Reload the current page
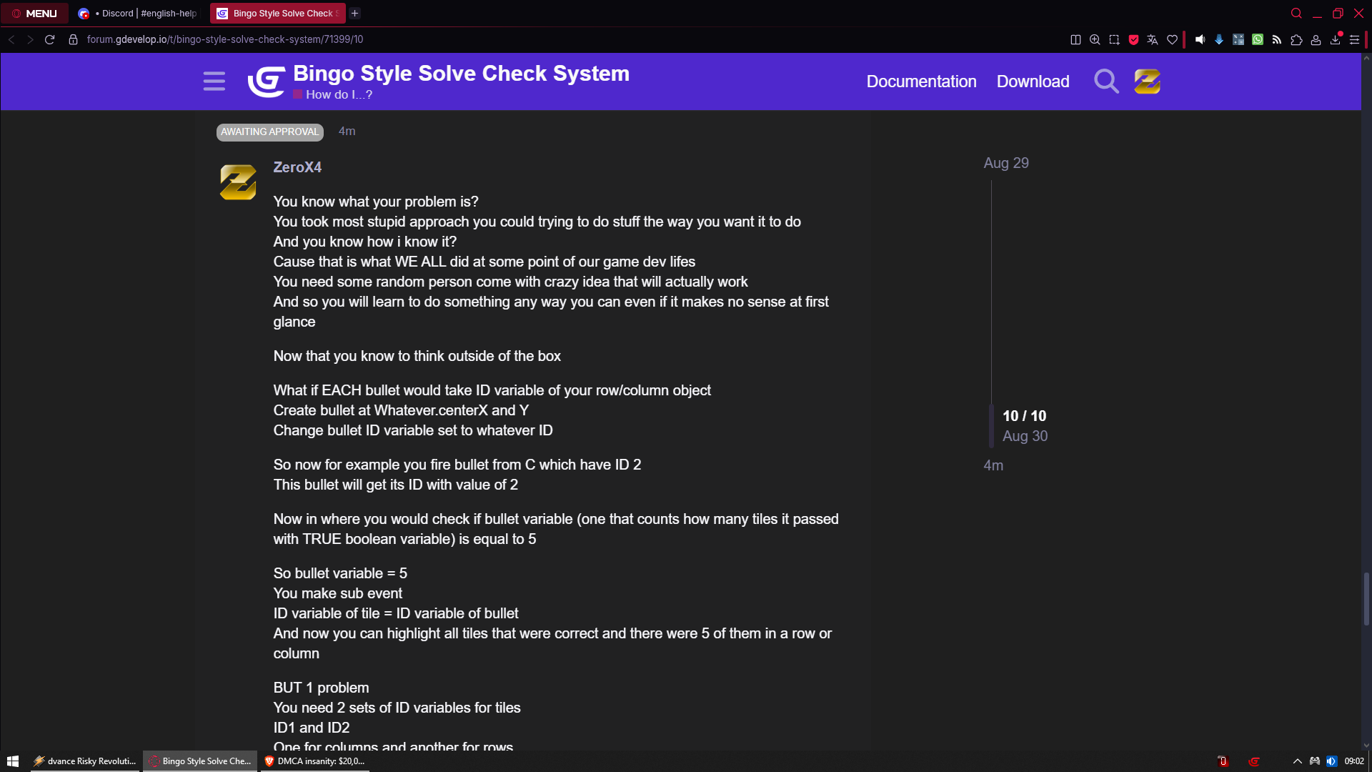Viewport: 1372px width, 772px height. [x=49, y=39]
